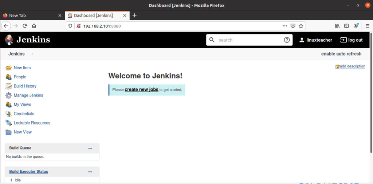Image resolution: width=373 pixels, height=184 pixels.
Task: Click the Jenkins breadcrumb link
Action: [16, 54]
